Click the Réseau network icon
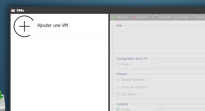Screen dimensions: 205x111 point(193,17)
